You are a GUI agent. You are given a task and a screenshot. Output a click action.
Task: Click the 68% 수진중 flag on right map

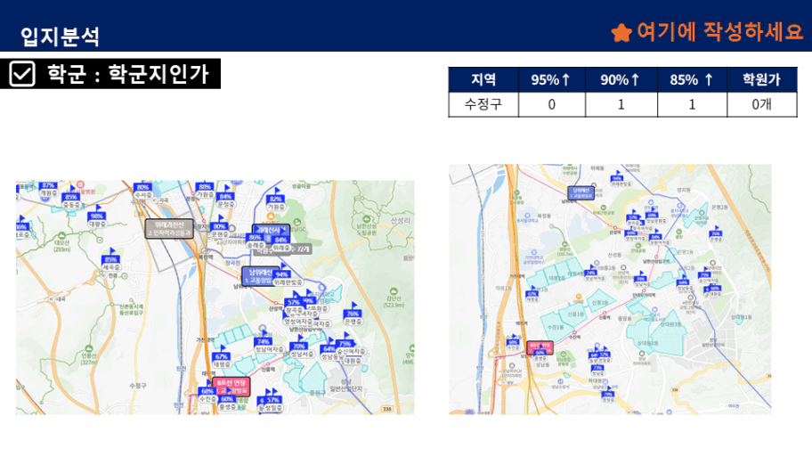pyautogui.click(x=512, y=342)
